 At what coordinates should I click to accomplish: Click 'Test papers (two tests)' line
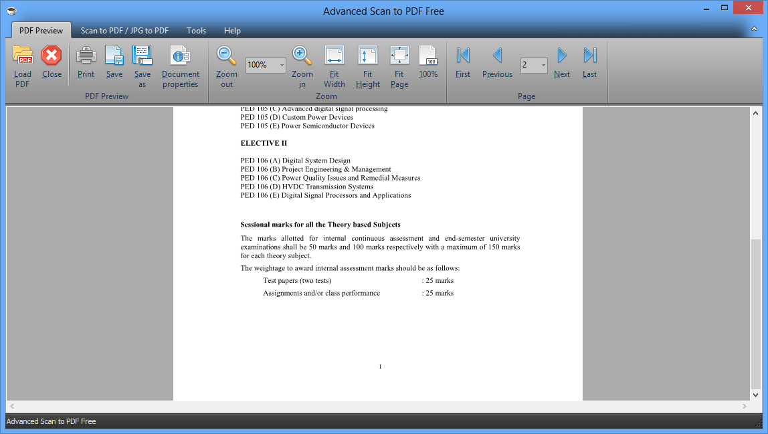pyautogui.click(x=297, y=281)
